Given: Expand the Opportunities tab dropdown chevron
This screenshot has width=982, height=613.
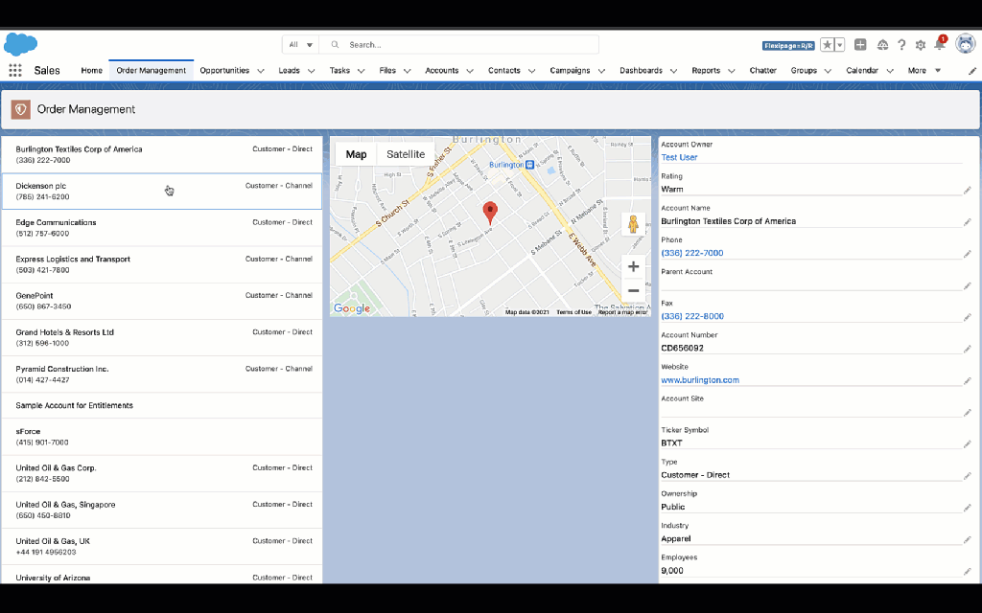Looking at the screenshot, I should point(259,71).
